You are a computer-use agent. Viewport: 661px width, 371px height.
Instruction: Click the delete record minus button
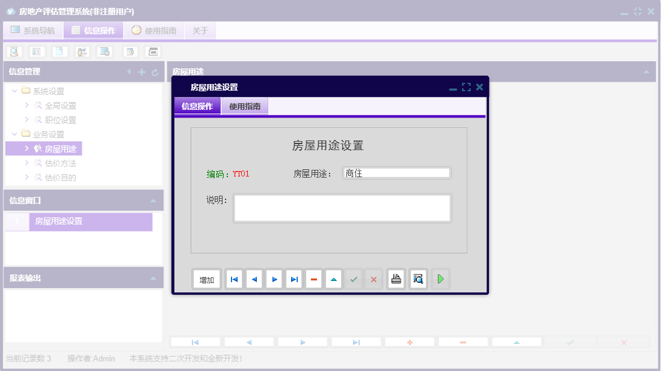point(314,279)
